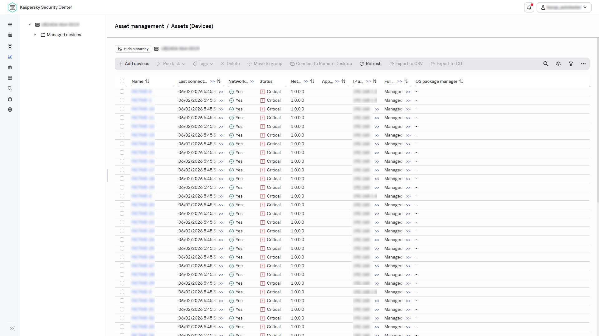Click the Add devices button

click(134, 64)
